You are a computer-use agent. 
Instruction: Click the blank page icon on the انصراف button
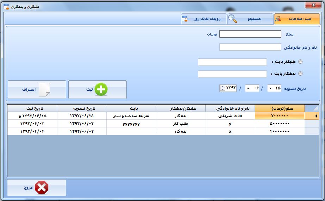pos(44,89)
